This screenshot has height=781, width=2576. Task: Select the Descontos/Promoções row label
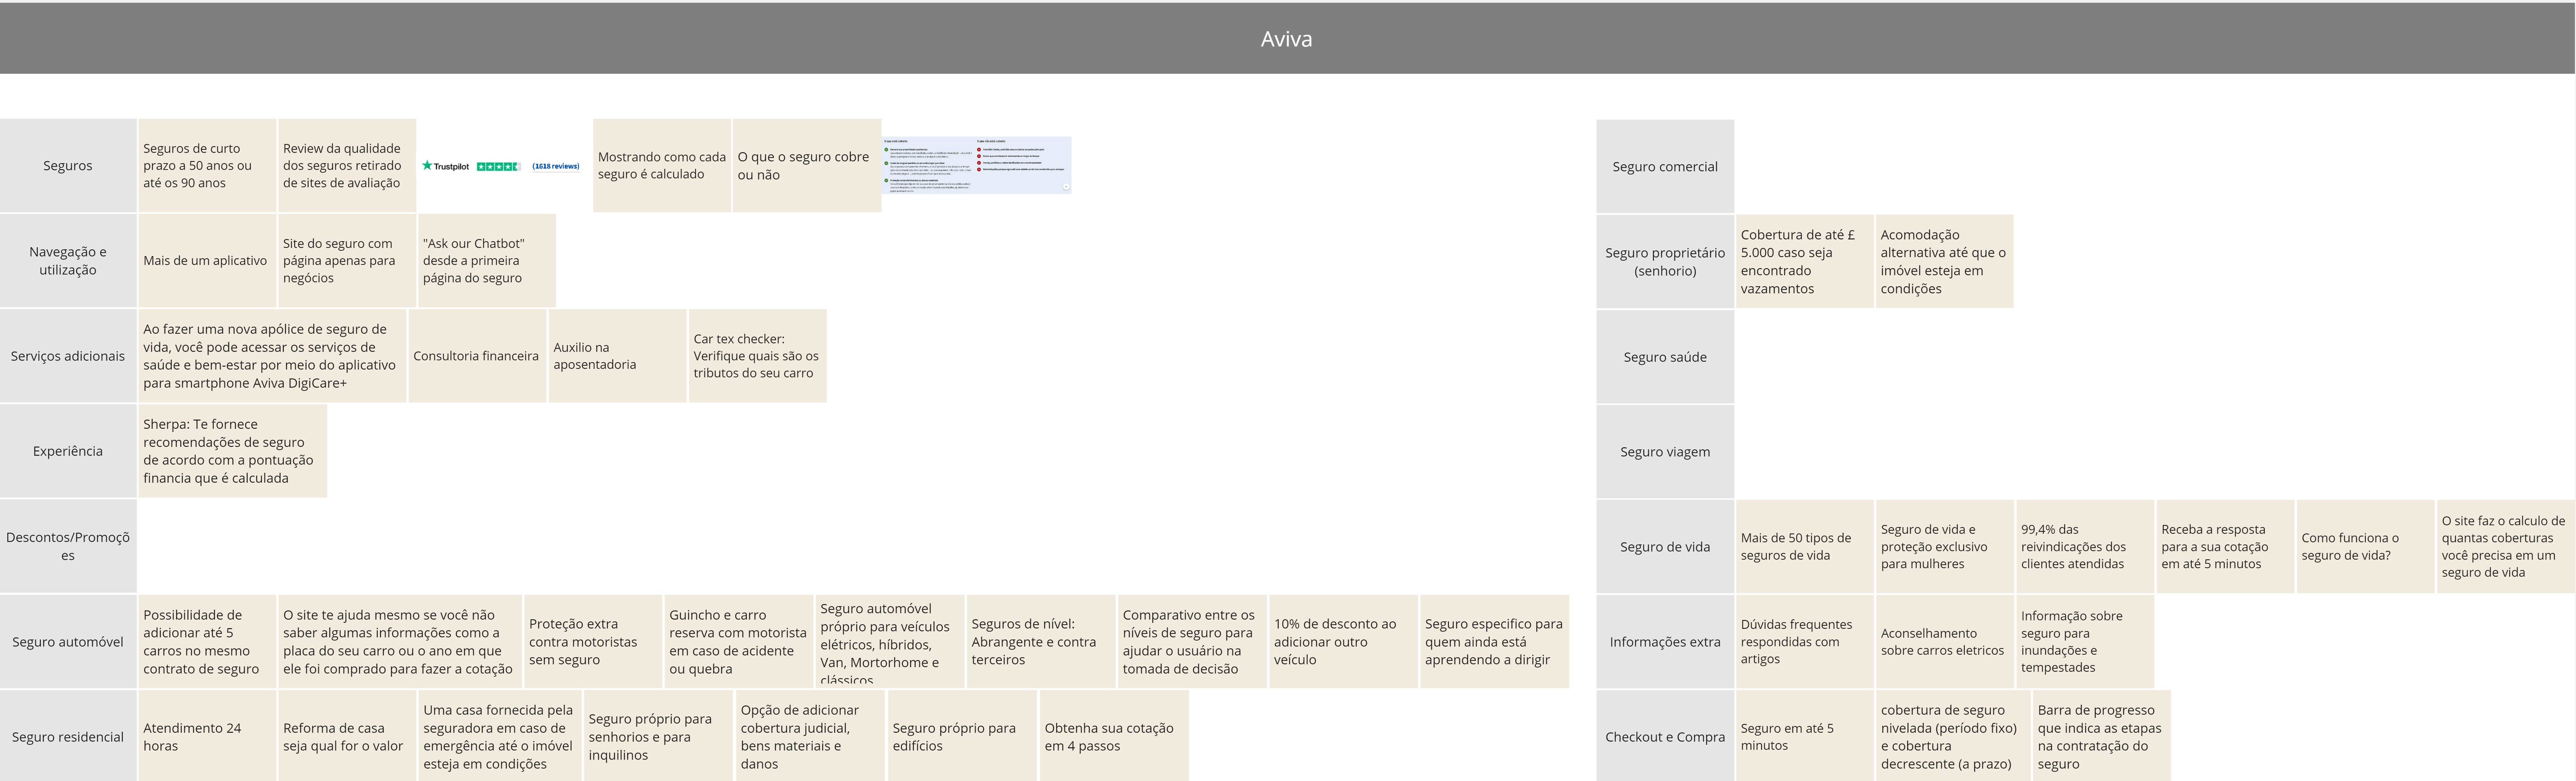[x=68, y=546]
